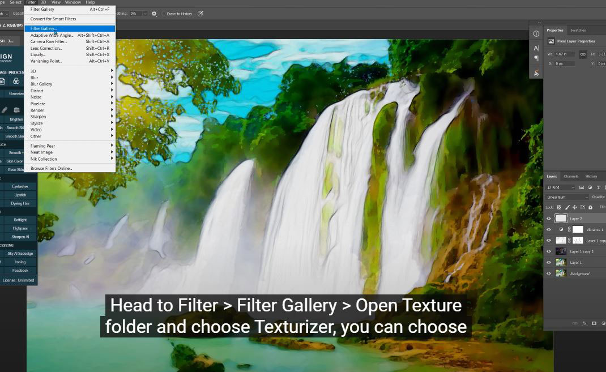
Task: Expand the Stylize submenu
Action: pyautogui.click(x=70, y=123)
